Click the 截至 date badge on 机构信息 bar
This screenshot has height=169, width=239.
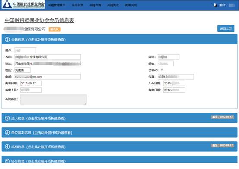click(223, 145)
